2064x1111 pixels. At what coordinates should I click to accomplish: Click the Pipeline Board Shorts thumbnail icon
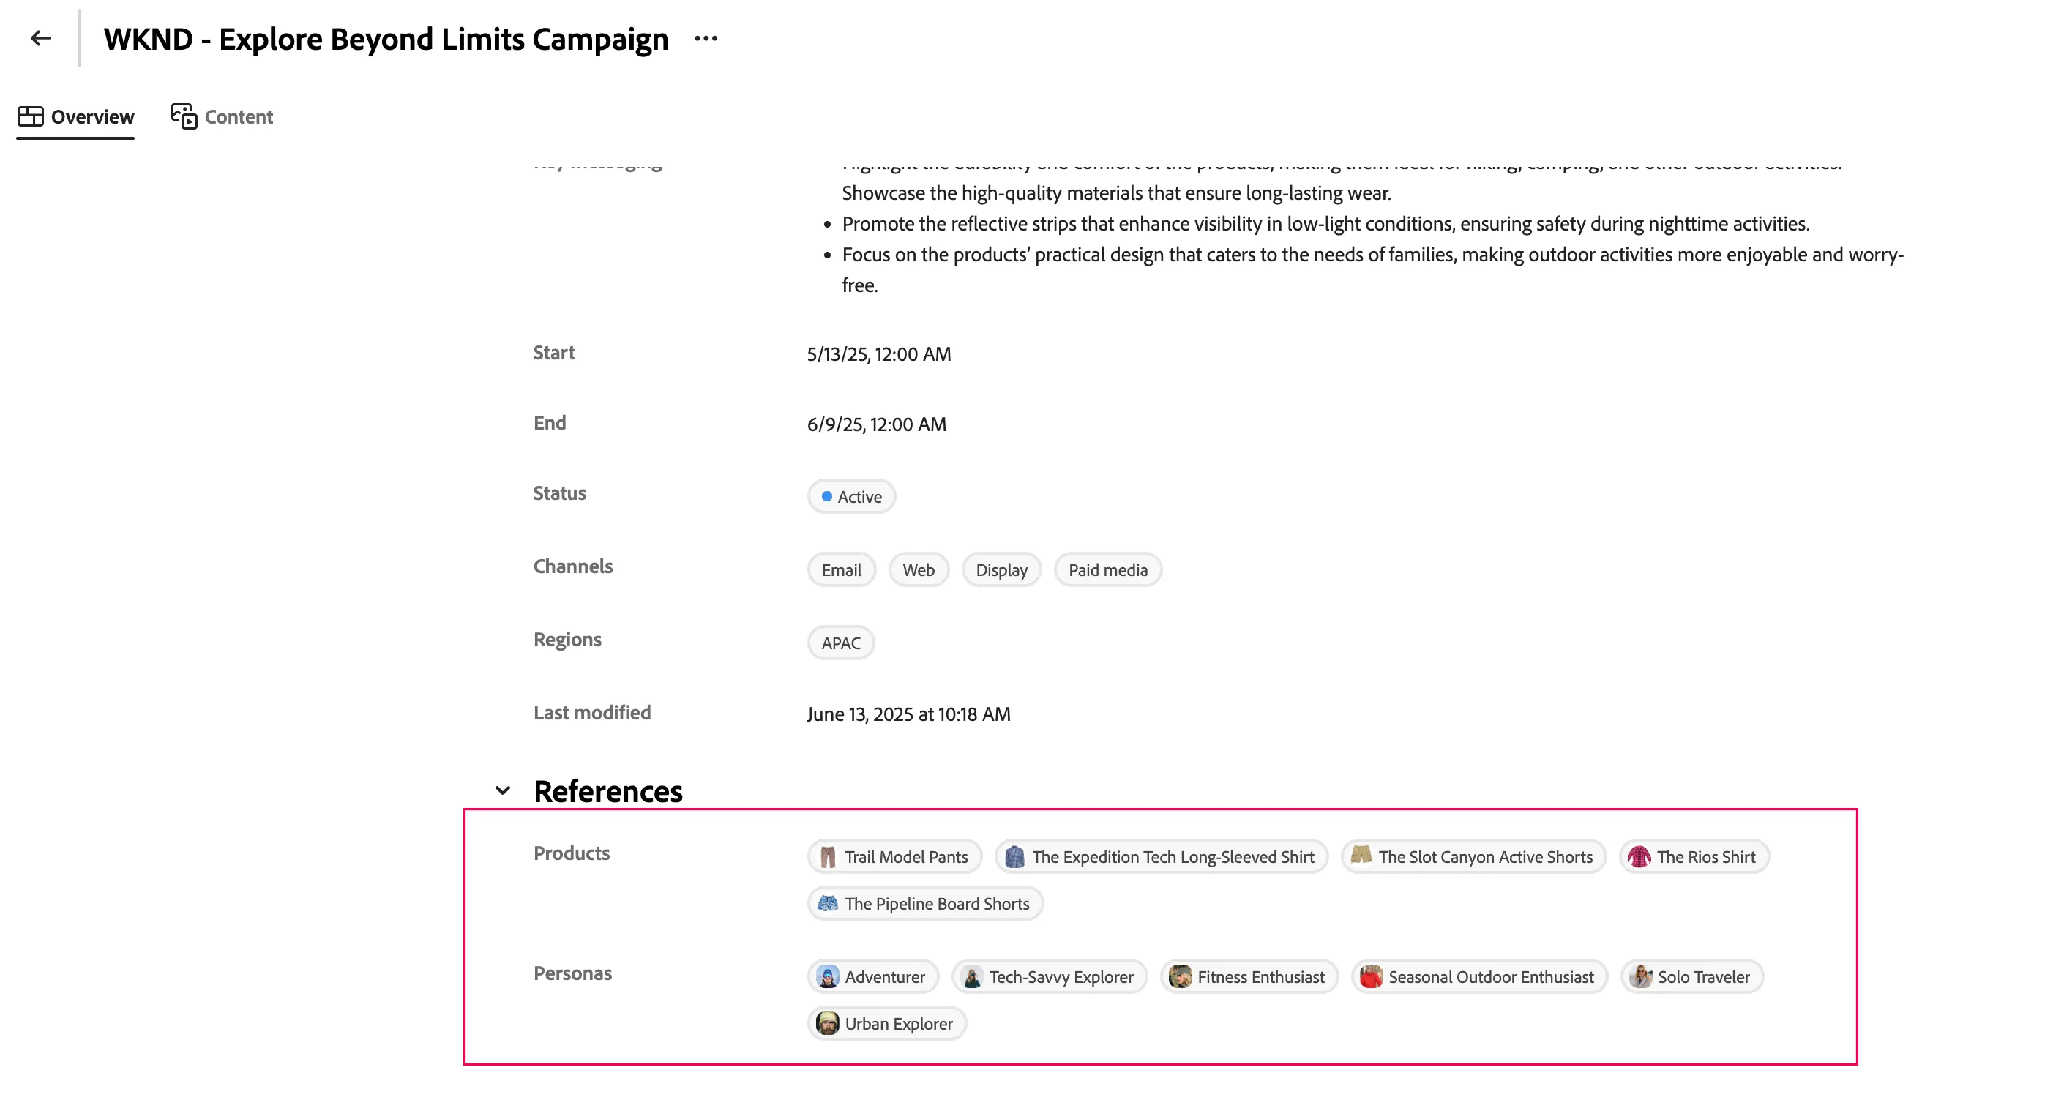point(828,904)
